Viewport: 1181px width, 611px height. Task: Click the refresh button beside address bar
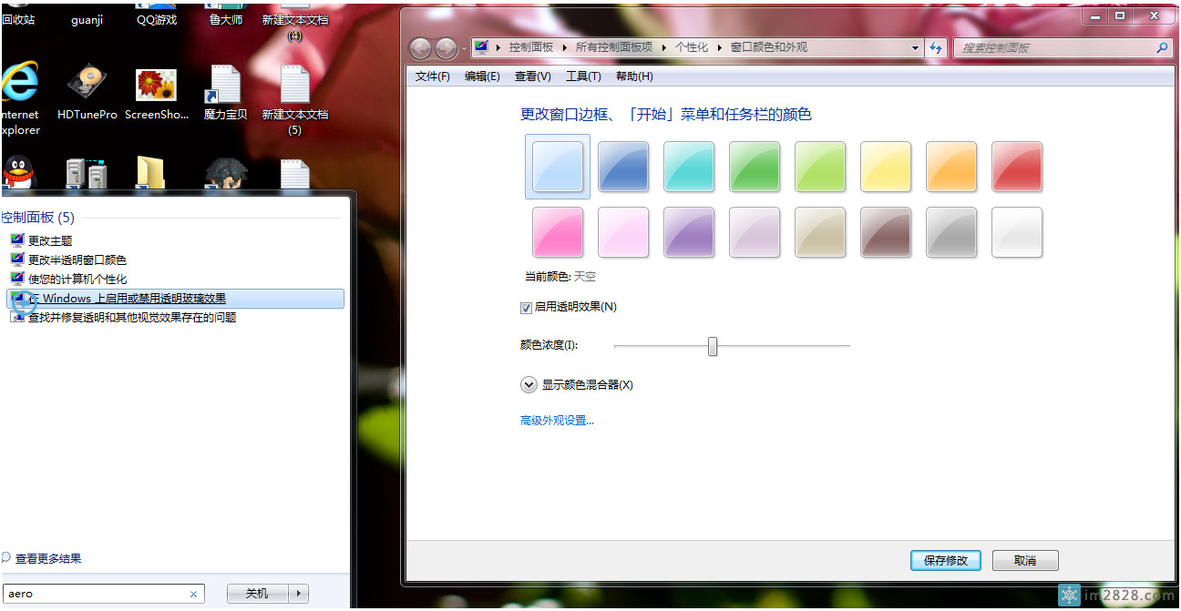(x=936, y=48)
